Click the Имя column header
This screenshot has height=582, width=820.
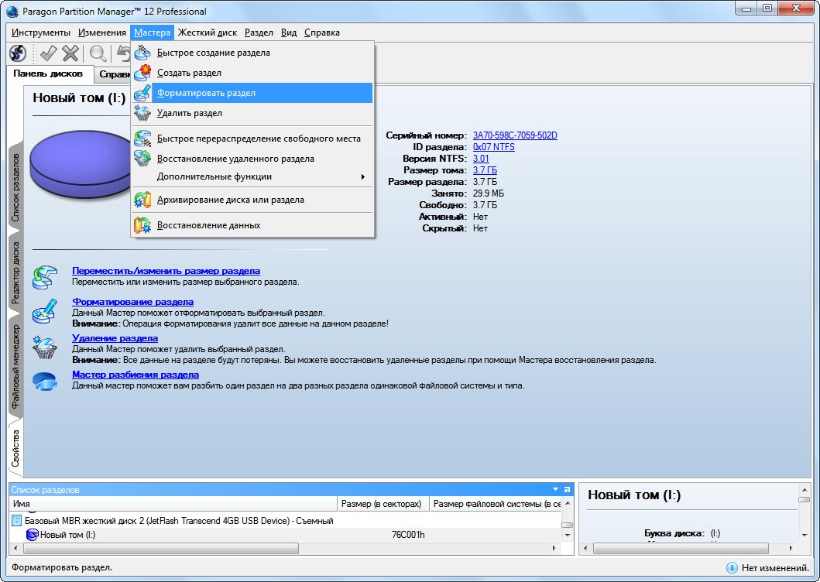pos(173,504)
